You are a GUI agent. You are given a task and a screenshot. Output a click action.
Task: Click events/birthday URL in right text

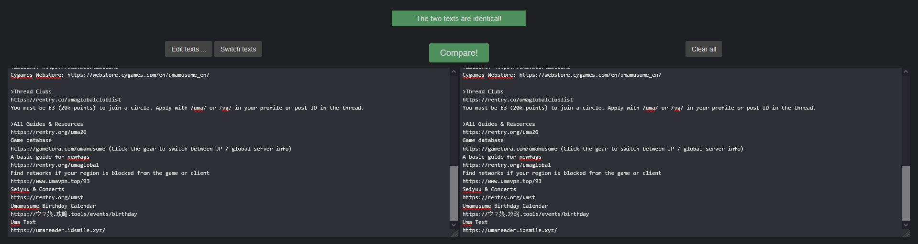(526, 214)
